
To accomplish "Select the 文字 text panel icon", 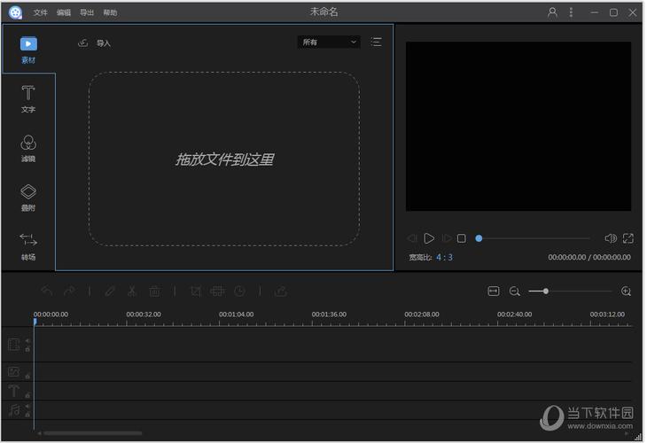I will click(28, 98).
